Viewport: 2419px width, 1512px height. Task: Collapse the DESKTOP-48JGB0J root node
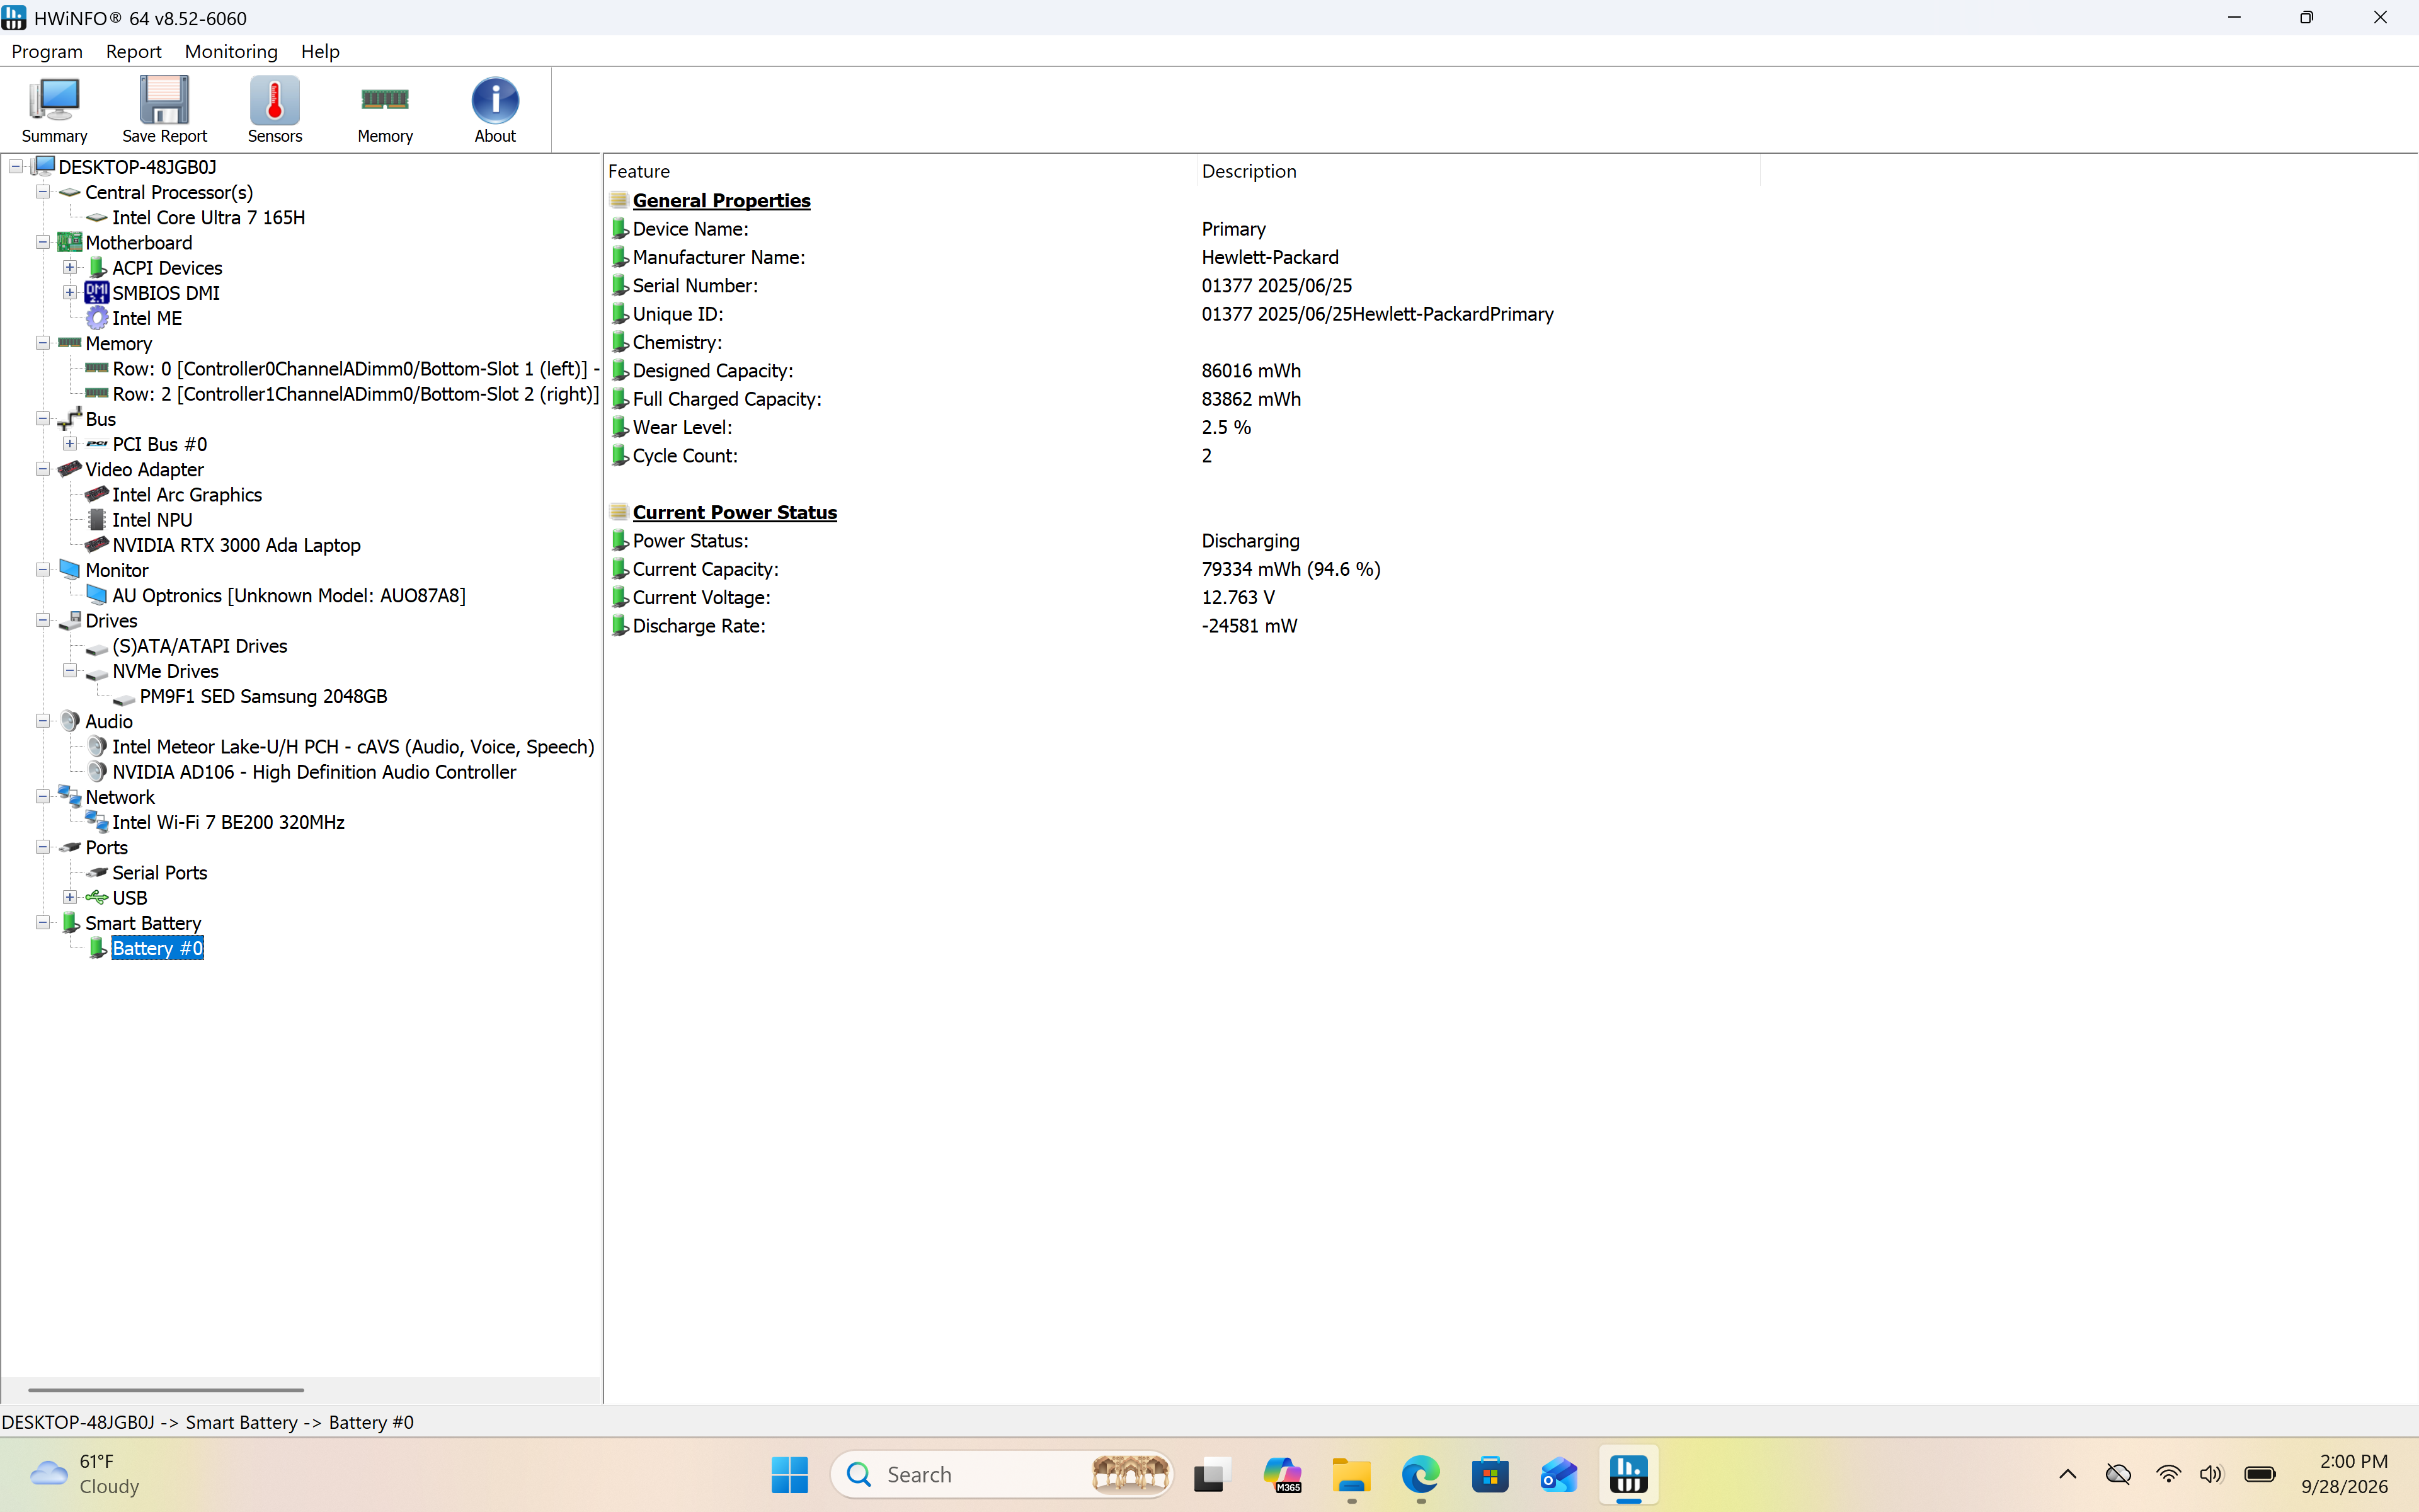(16, 167)
